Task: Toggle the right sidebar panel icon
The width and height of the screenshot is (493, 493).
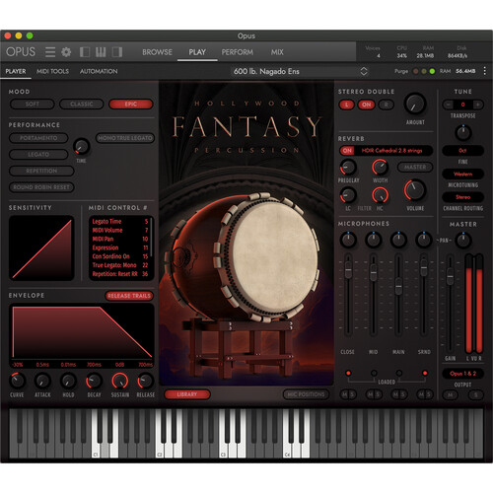Action: click(x=117, y=52)
